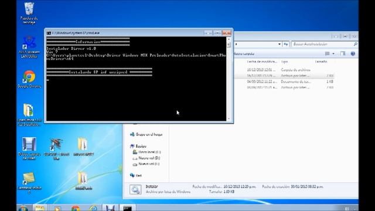Click the cmd window scrollbar down arrow
Image resolution: width=375 pixels, height=211 pixels.
[229, 119]
